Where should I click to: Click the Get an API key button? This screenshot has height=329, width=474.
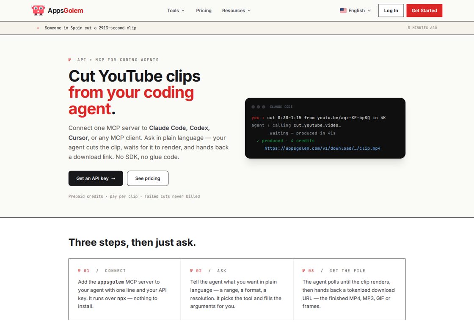pos(96,178)
